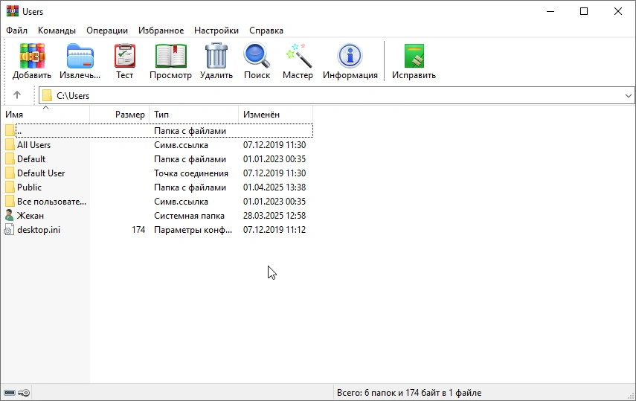
Task: Click the window resize grip corner
Action: 631,396
